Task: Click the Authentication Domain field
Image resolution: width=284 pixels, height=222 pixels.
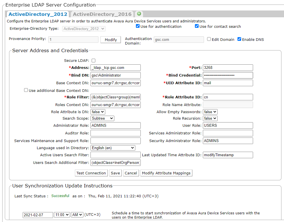Action: 179,39
